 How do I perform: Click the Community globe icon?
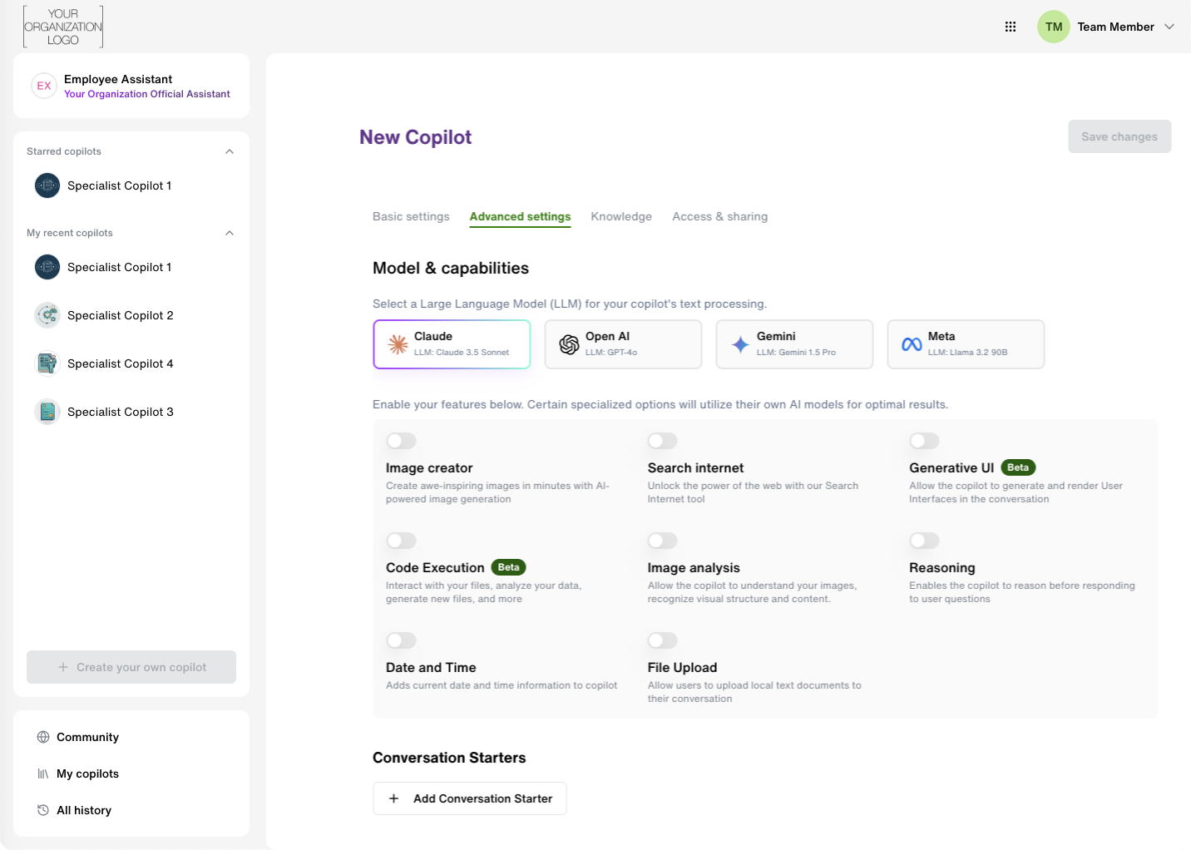[43, 737]
